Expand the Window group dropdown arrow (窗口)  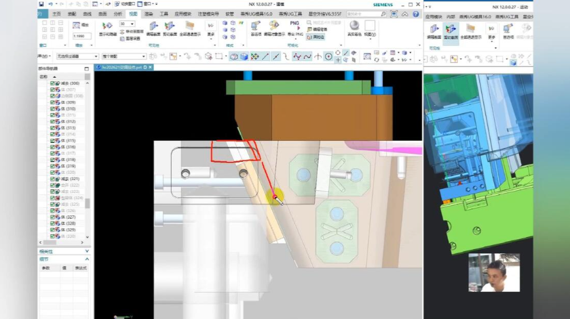pyautogui.click(x=64, y=45)
